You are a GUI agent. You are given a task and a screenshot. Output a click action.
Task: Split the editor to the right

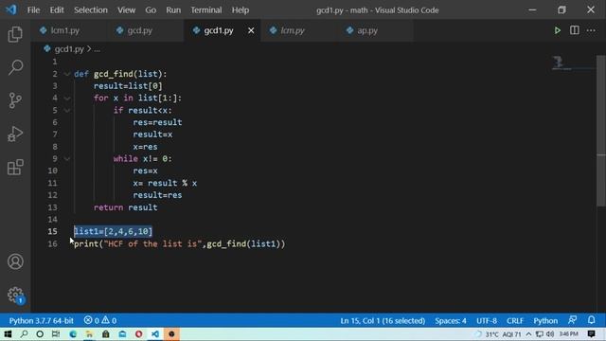(x=575, y=30)
